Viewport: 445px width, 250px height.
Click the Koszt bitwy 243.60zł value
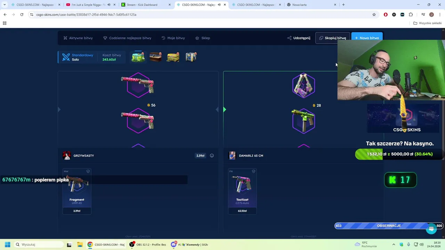point(109,59)
